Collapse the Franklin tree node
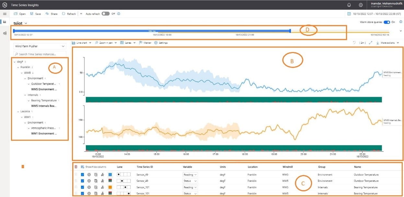The width and height of the screenshot is (404, 197). pyautogui.click(x=18, y=67)
